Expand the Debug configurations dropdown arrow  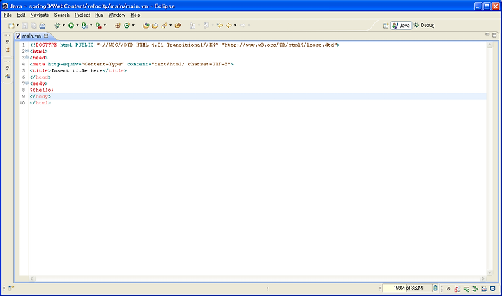63,25
